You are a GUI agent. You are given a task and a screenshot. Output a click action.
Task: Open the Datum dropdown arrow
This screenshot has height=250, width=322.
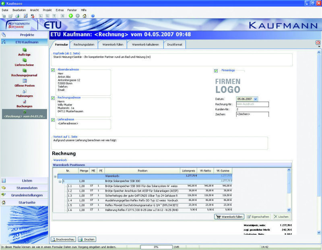click(x=255, y=99)
